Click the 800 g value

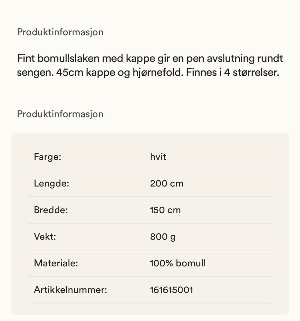(163, 237)
